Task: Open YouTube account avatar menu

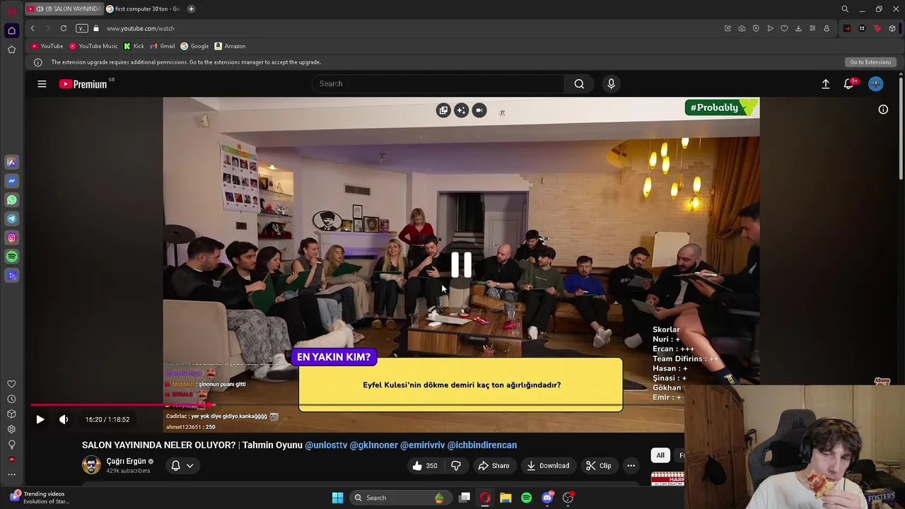Action: click(x=875, y=83)
